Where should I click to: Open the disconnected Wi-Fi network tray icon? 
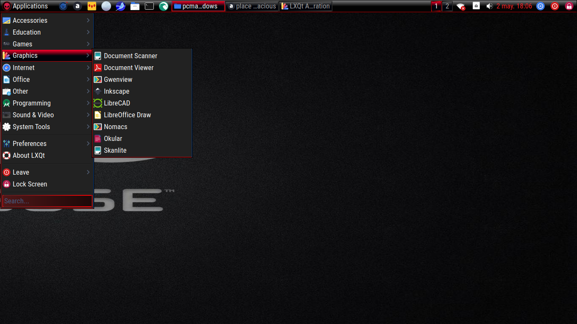click(x=461, y=6)
